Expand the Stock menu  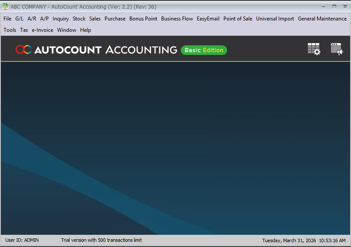point(79,19)
